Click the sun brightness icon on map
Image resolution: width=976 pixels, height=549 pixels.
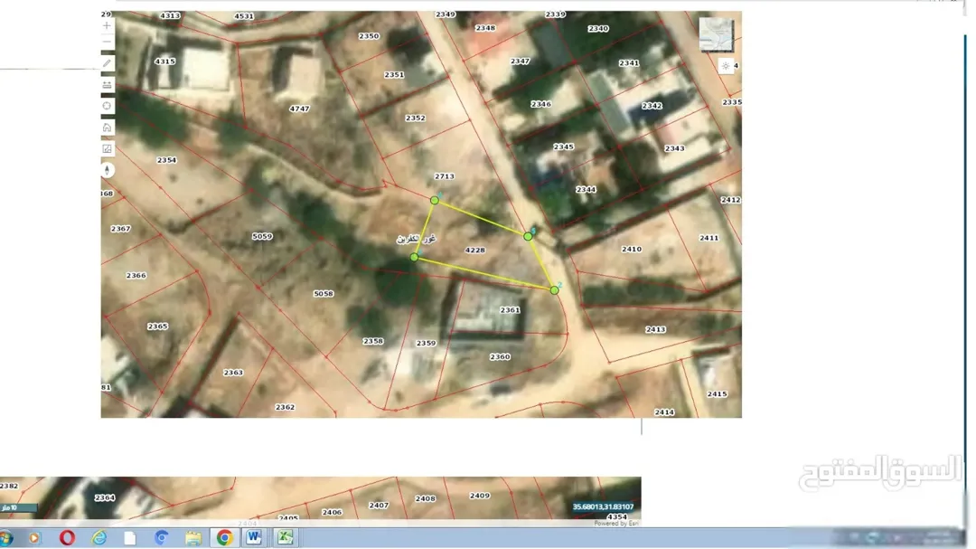click(726, 65)
